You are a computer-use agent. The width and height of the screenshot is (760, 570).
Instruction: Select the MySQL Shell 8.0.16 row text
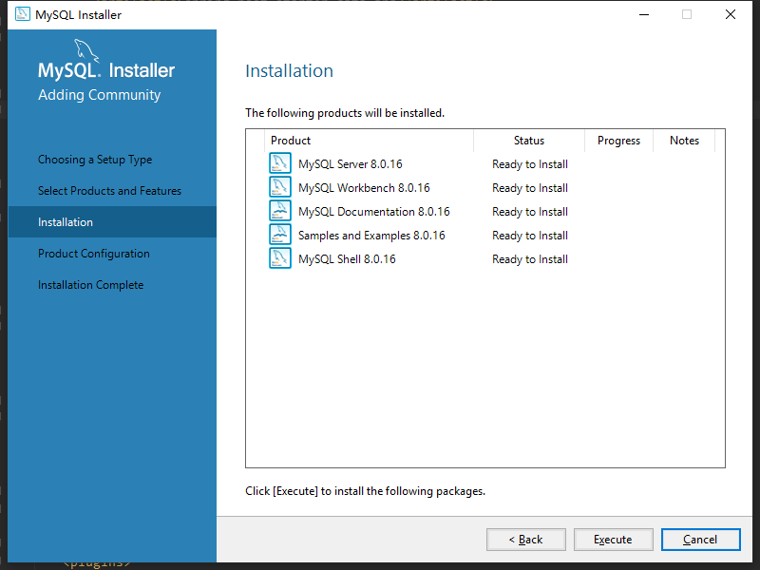pos(347,259)
